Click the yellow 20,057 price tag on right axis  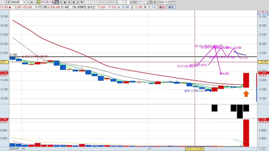tap(263, 62)
